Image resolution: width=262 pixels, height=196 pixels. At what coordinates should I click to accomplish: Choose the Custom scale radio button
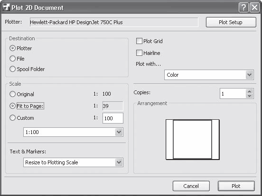[12, 118]
